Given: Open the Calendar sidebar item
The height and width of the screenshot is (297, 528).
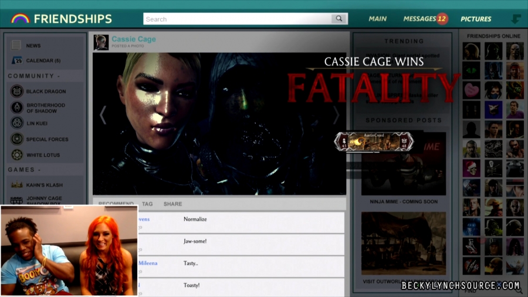Looking at the screenshot, I should (x=16, y=60).
